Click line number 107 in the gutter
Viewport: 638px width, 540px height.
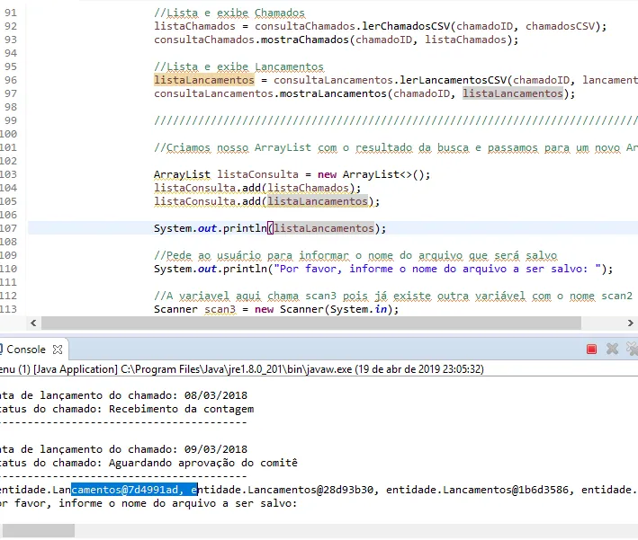[x=8, y=228]
